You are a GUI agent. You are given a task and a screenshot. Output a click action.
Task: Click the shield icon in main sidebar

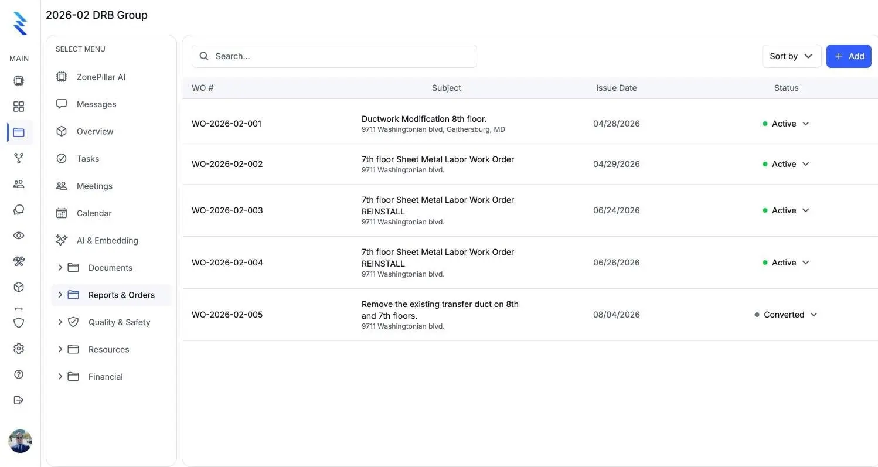19,323
